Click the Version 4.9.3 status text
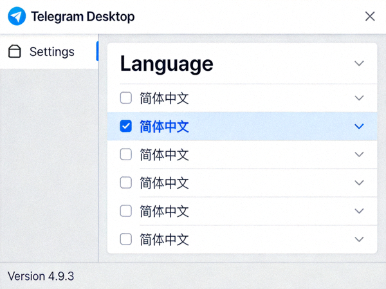The height and width of the screenshot is (289, 386). tap(41, 276)
